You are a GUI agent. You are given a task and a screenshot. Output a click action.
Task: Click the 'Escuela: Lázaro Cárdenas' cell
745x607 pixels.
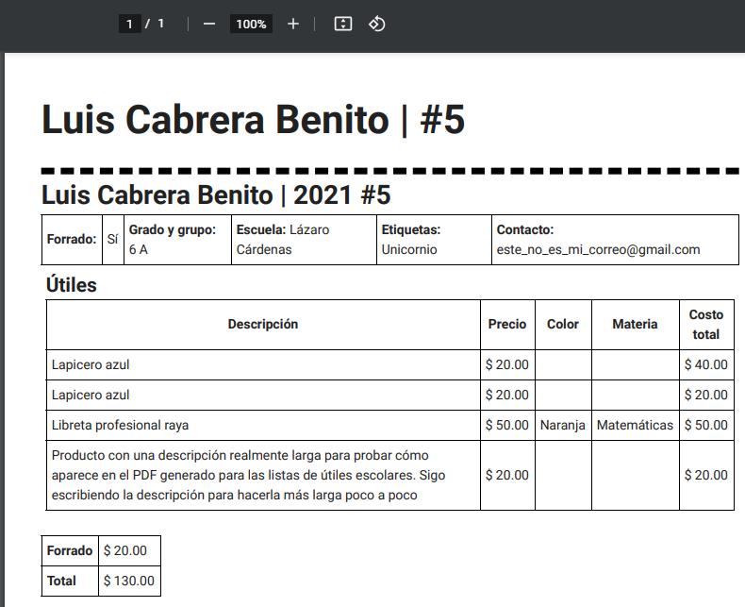[x=304, y=239]
